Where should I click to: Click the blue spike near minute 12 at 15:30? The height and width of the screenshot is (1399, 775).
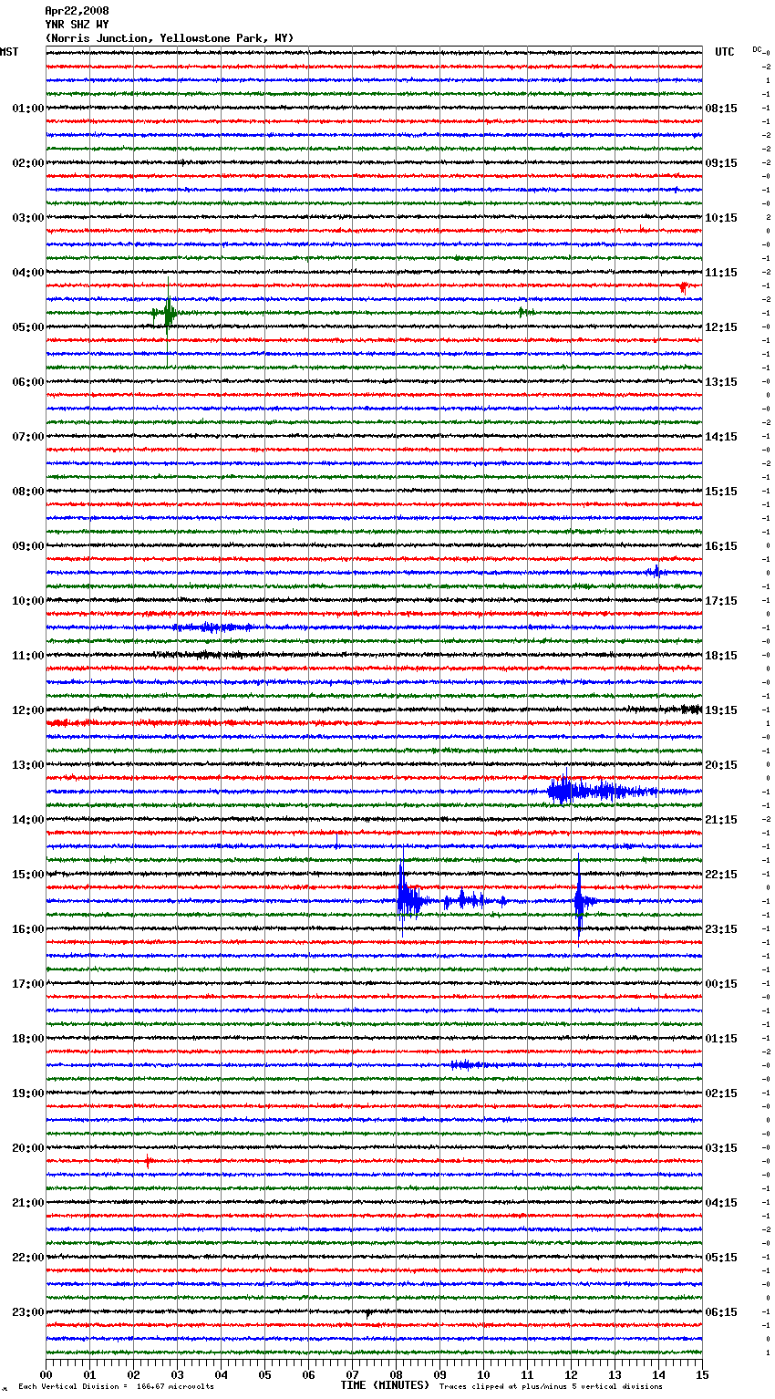tap(581, 901)
